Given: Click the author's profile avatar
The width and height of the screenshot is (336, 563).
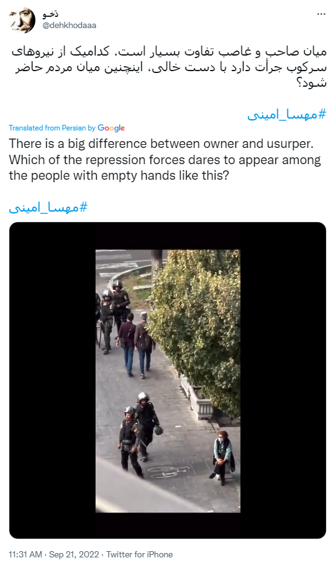Looking at the screenshot, I should click(x=22, y=20).
